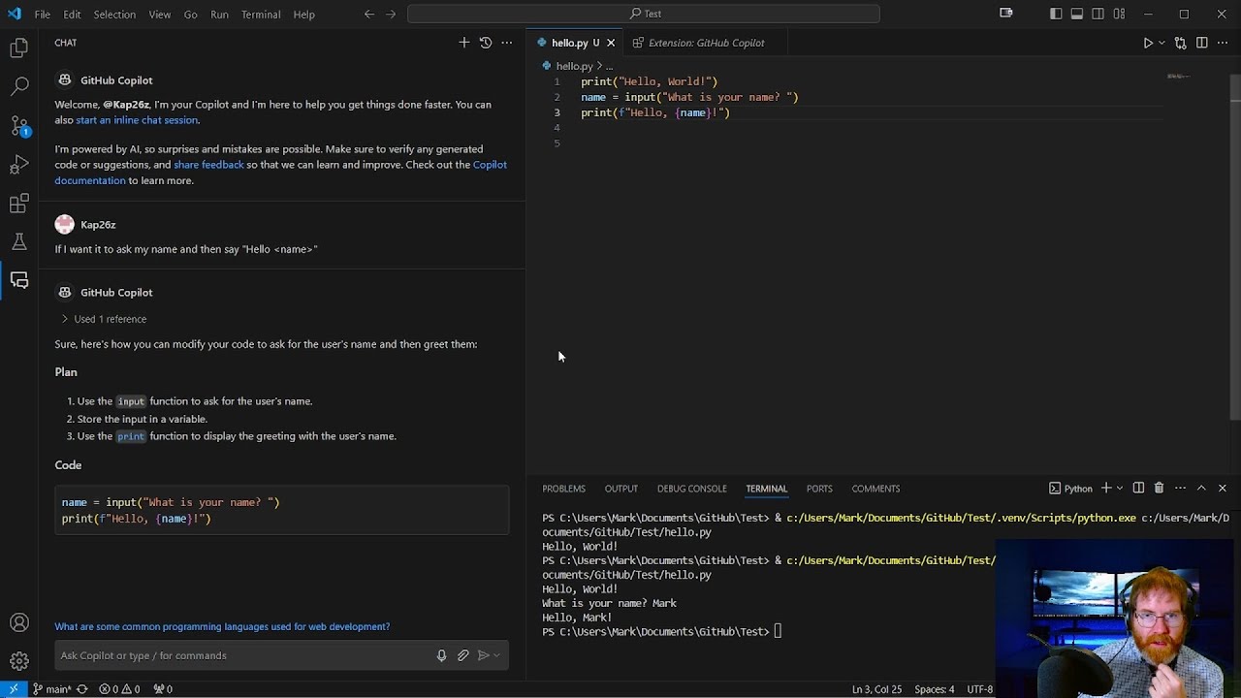This screenshot has height=698, width=1241.
Task: Expand the "Used 1 reference" section
Action: [104, 319]
